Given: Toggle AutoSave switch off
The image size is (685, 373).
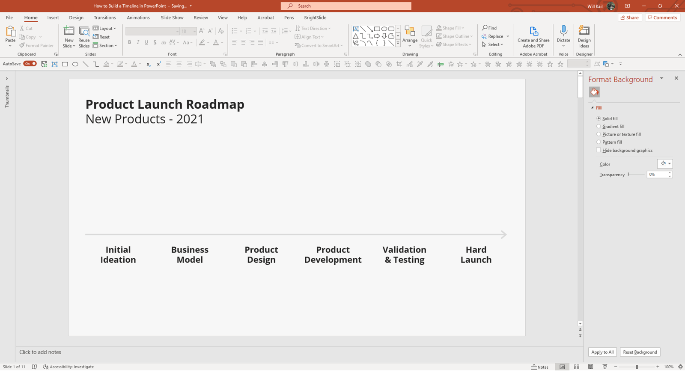Looking at the screenshot, I should [x=30, y=64].
